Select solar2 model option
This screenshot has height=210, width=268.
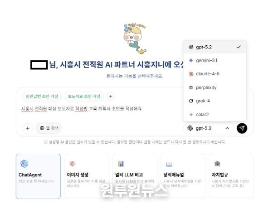pyautogui.click(x=214, y=114)
